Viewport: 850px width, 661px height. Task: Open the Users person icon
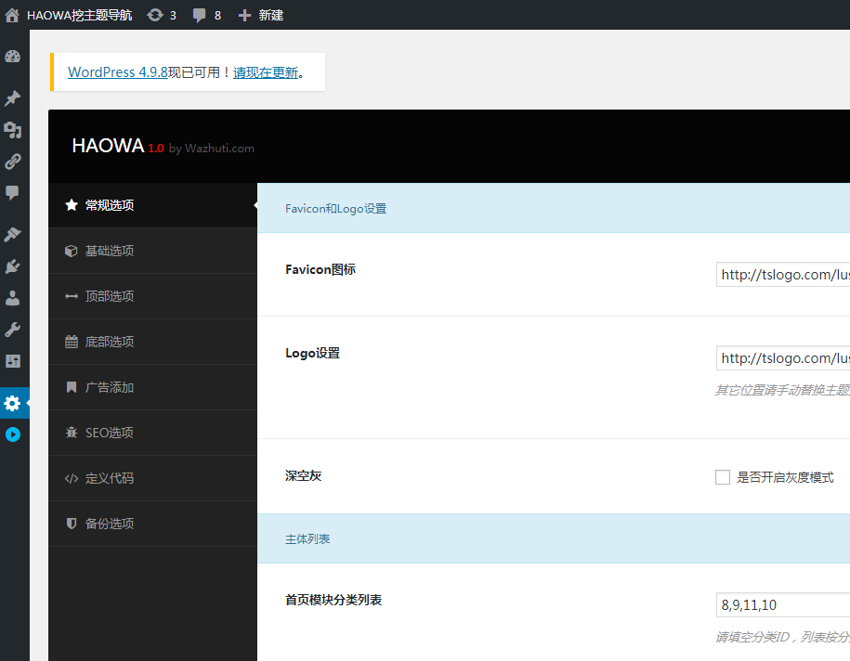pos(12,297)
